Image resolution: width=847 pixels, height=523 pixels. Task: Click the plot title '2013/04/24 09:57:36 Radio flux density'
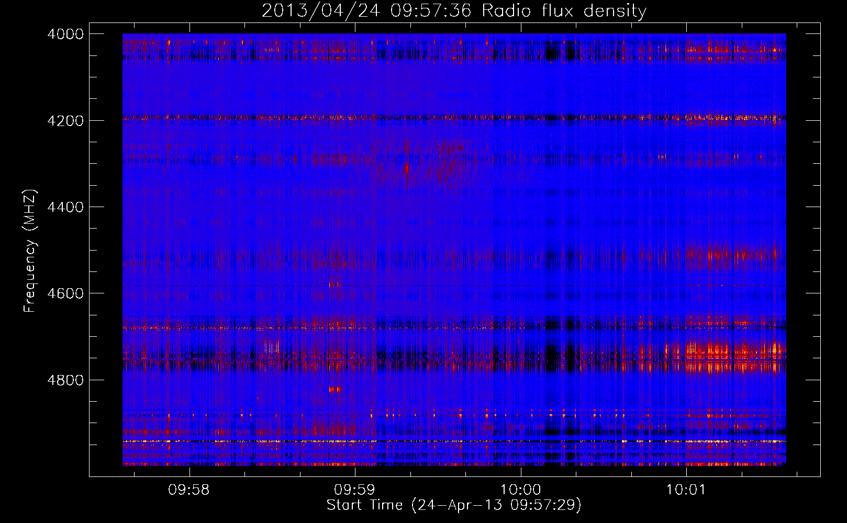(x=454, y=10)
